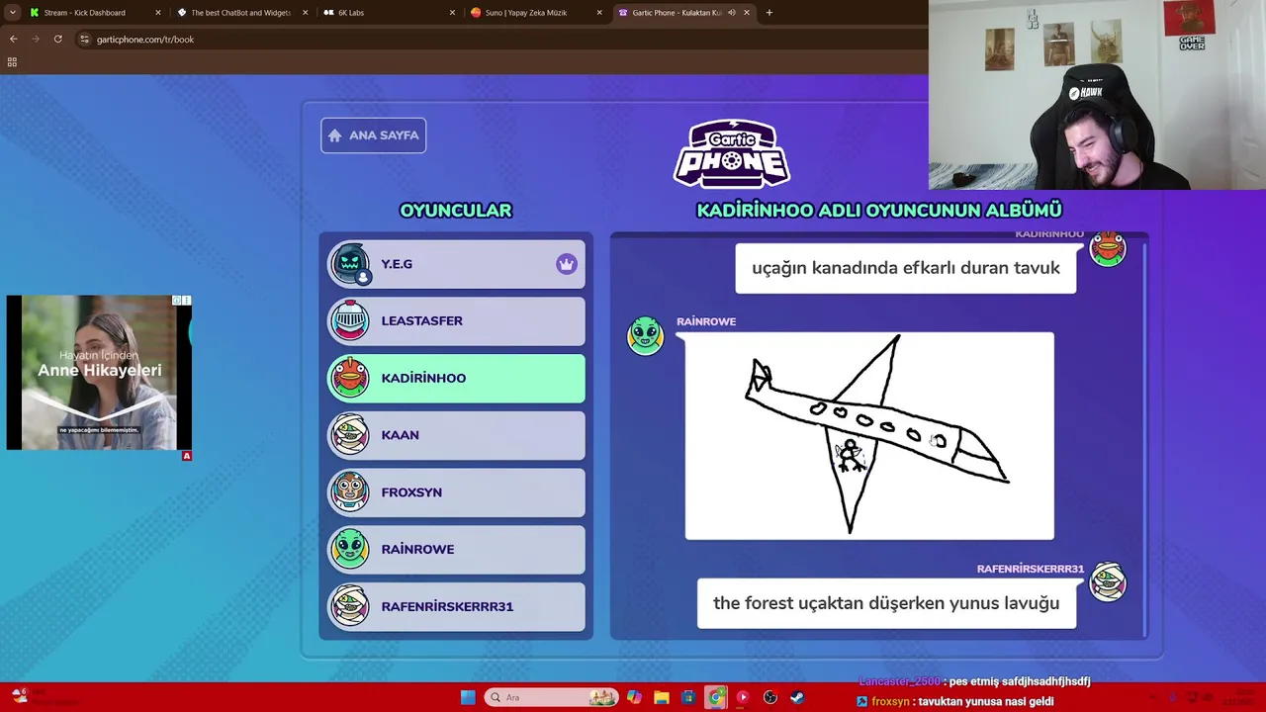Reload the current page
Viewport: 1266px width, 712px height.
58,40
